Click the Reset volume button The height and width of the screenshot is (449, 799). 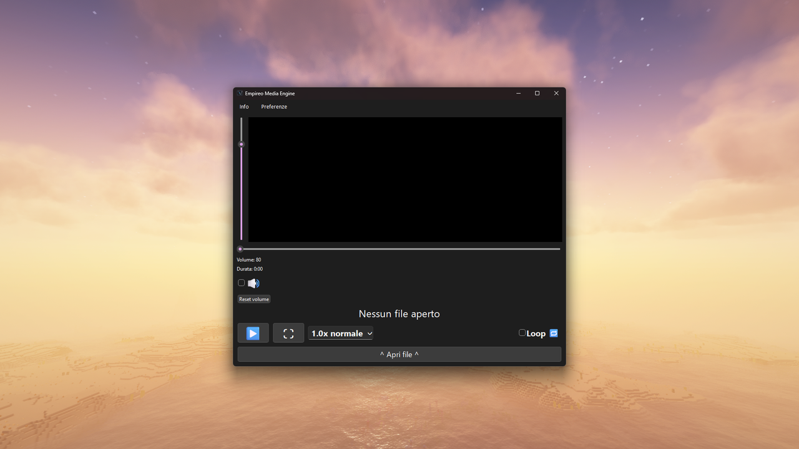254,299
